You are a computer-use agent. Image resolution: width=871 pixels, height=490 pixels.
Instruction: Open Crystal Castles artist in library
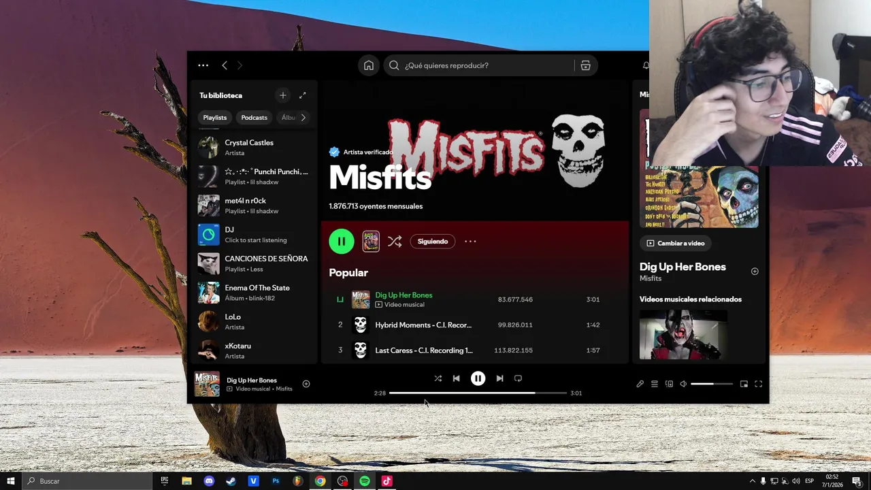[253, 147]
